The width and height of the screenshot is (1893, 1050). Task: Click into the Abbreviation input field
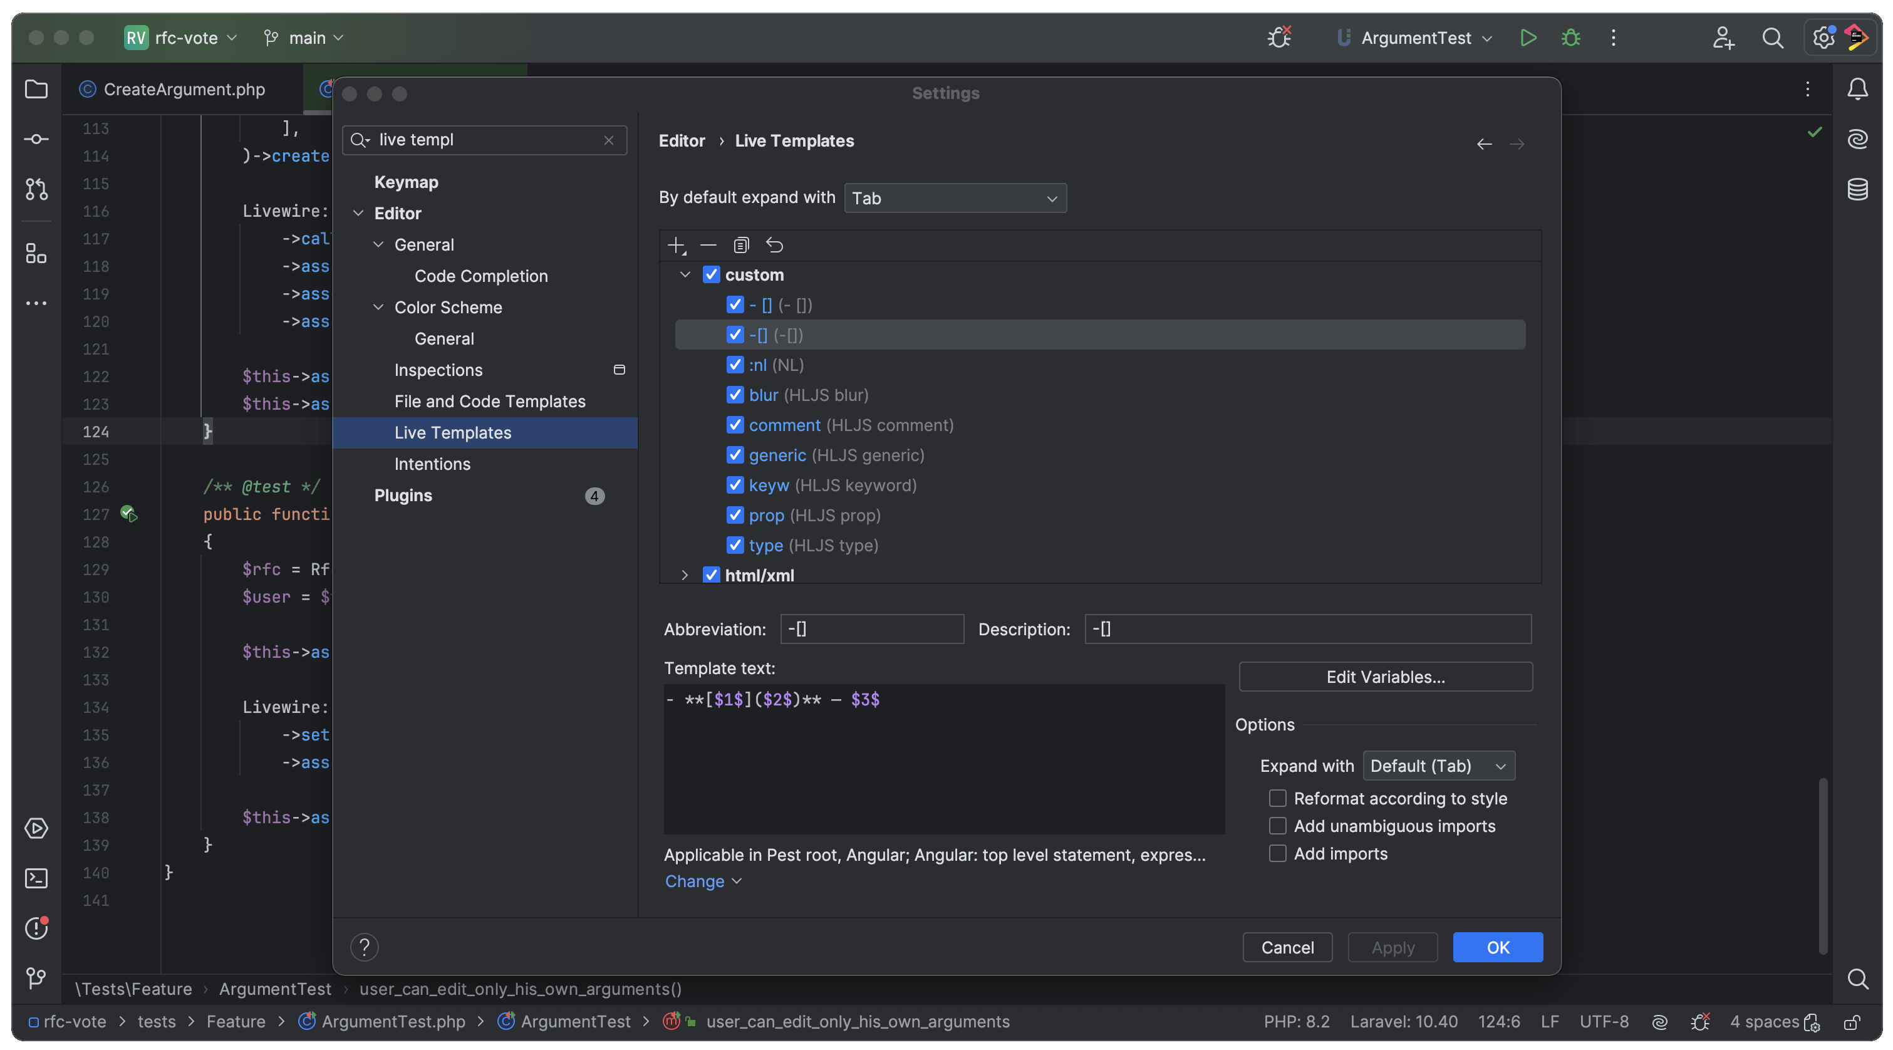tap(871, 629)
